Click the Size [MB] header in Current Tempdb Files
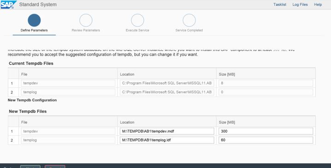The width and height of the screenshot is (331, 168). 227,74
